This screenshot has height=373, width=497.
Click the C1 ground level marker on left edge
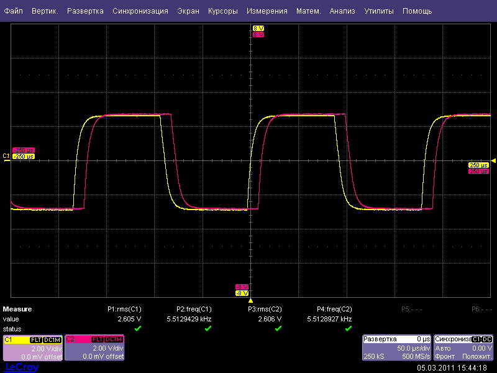tap(6, 156)
